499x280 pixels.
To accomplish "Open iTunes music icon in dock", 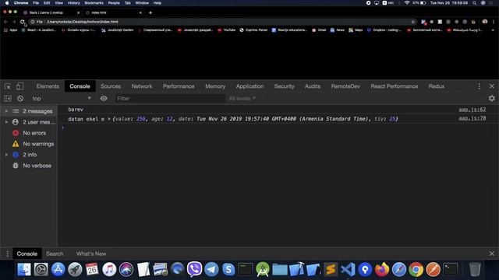I will (109, 270).
